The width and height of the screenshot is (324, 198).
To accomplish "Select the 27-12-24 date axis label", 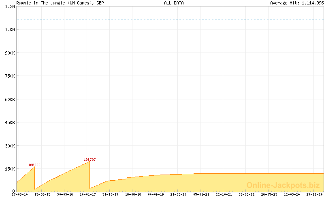I will 314,194.
